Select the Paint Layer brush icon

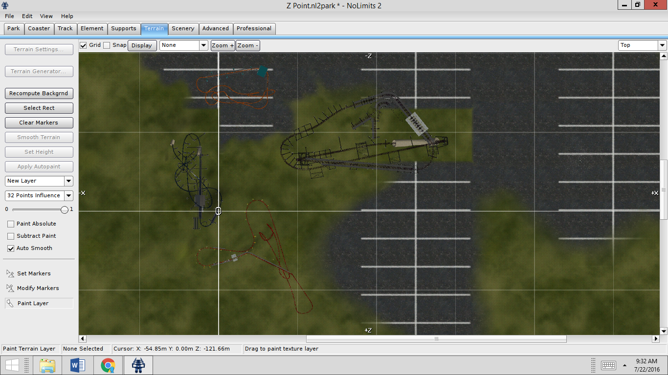coord(10,303)
